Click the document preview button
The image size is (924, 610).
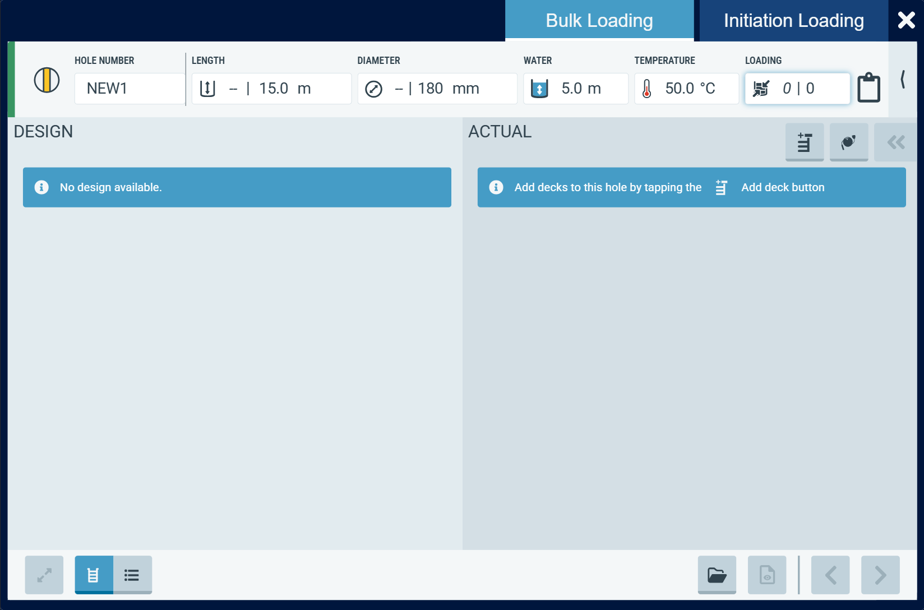click(767, 575)
